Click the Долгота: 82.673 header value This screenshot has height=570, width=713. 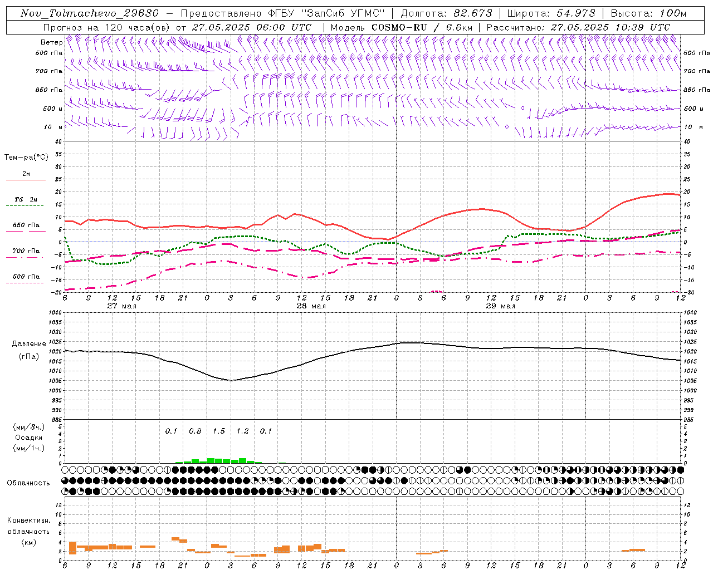click(447, 13)
